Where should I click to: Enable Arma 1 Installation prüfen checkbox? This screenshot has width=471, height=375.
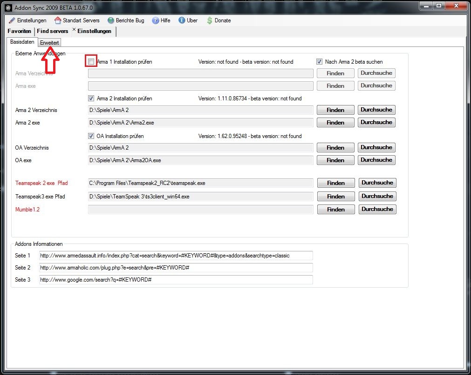pos(91,61)
